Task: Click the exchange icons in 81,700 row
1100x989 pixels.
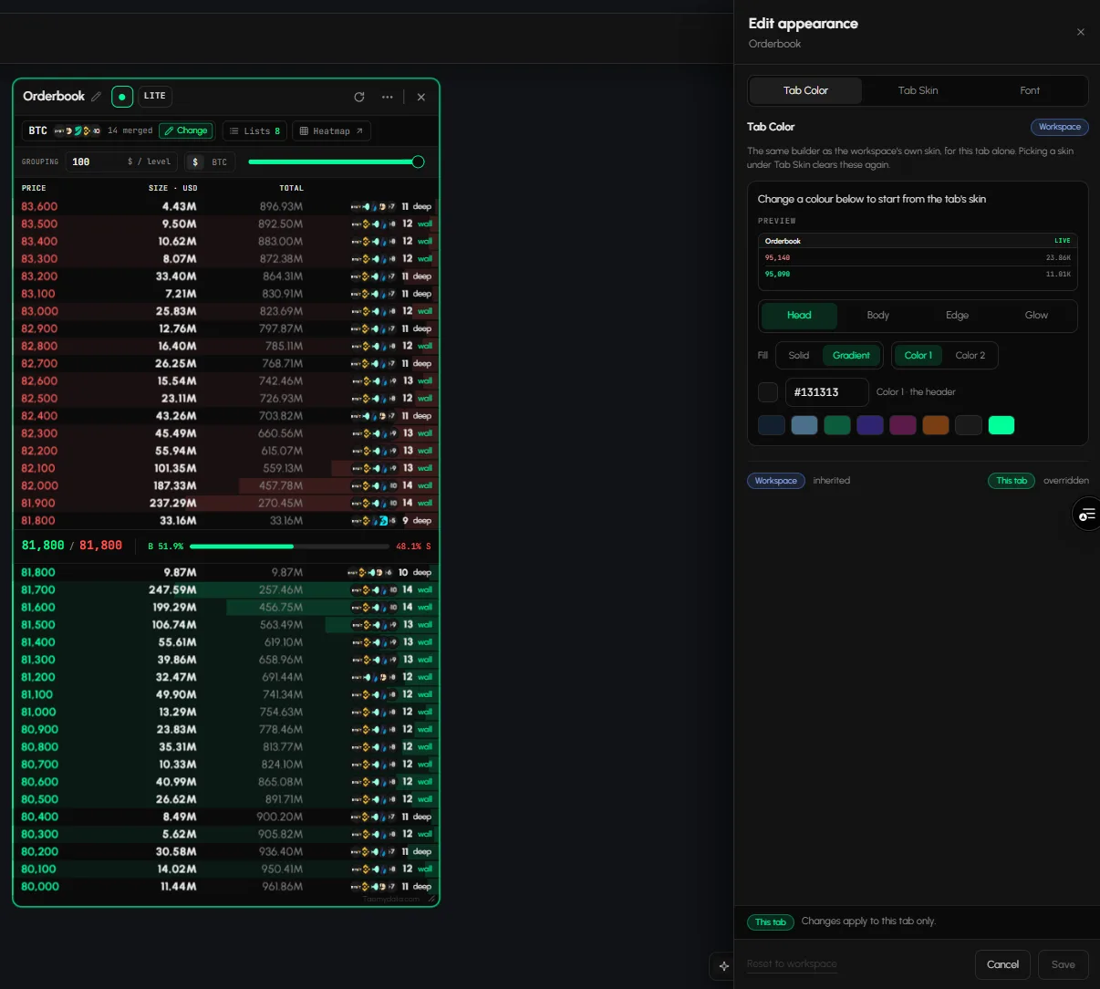Action: click(x=374, y=589)
